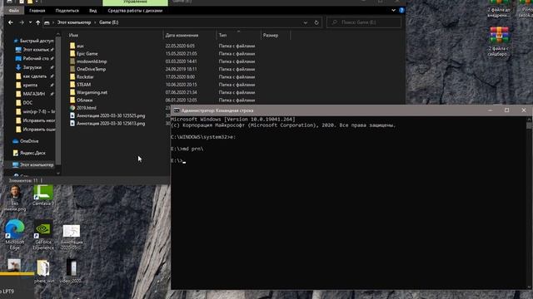The image size is (533, 299).
Task: Open Рабочий стол in navigation pane
Action: [x=35, y=59]
